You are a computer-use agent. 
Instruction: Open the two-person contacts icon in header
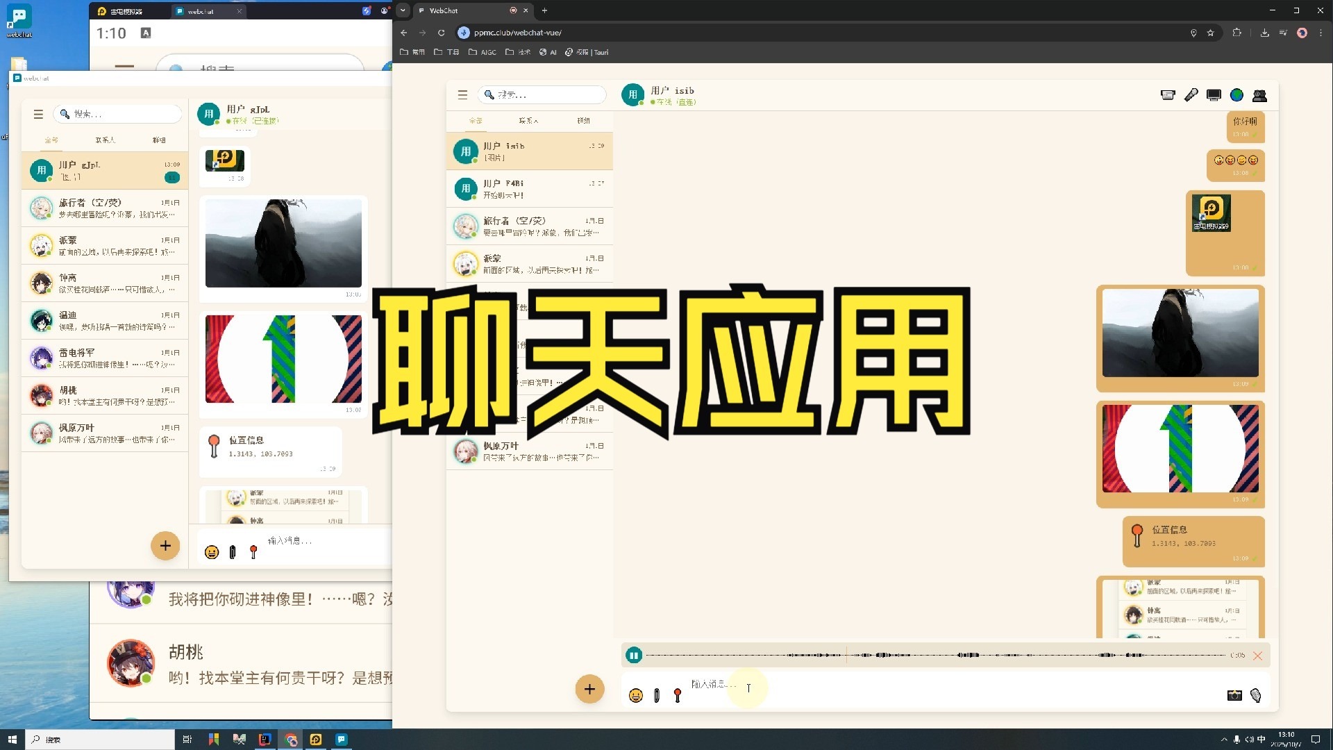[x=1259, y=95]
